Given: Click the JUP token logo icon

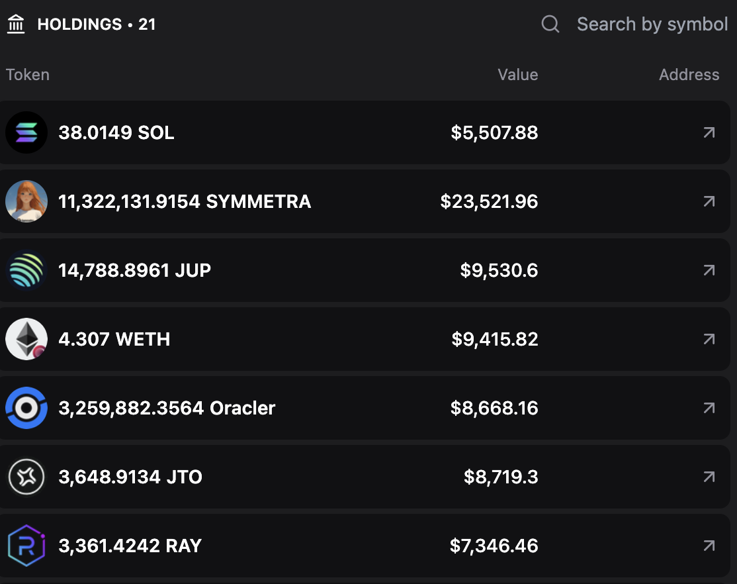Looking at the screenshot, I should point(26,270).
